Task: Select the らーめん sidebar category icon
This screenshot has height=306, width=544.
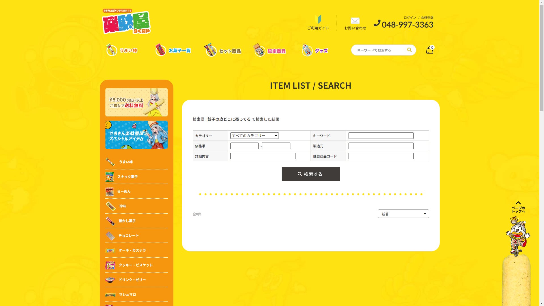Action: click(x=110, y=192)
